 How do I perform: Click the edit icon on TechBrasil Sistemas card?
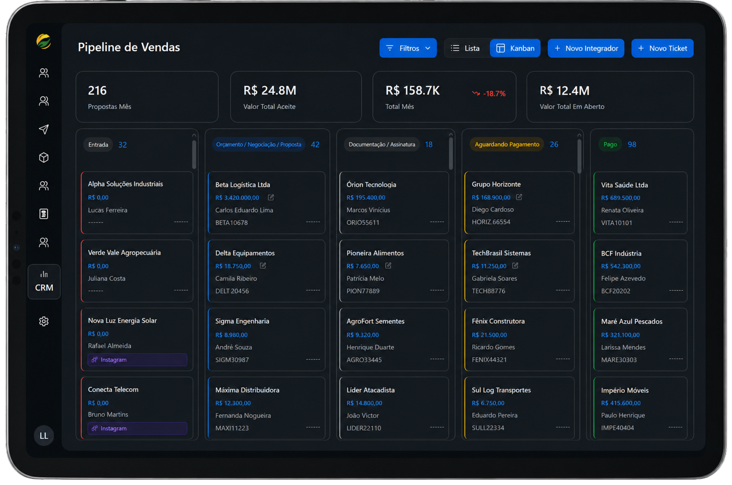pyautogui.click(x=515, y=266)
